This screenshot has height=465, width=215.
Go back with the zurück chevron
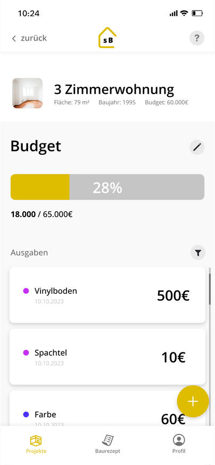[14, 38]
